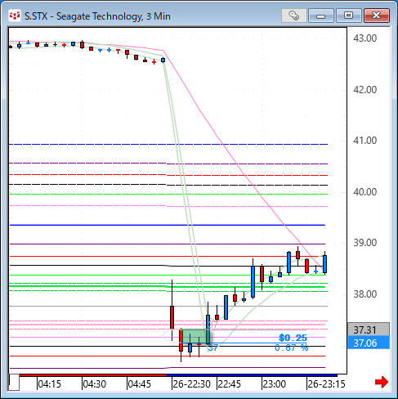Image resolution: width=398 pixels, height=399 pixels.
Task: Click the link windows chain icon button
Action: click(294, 16)
